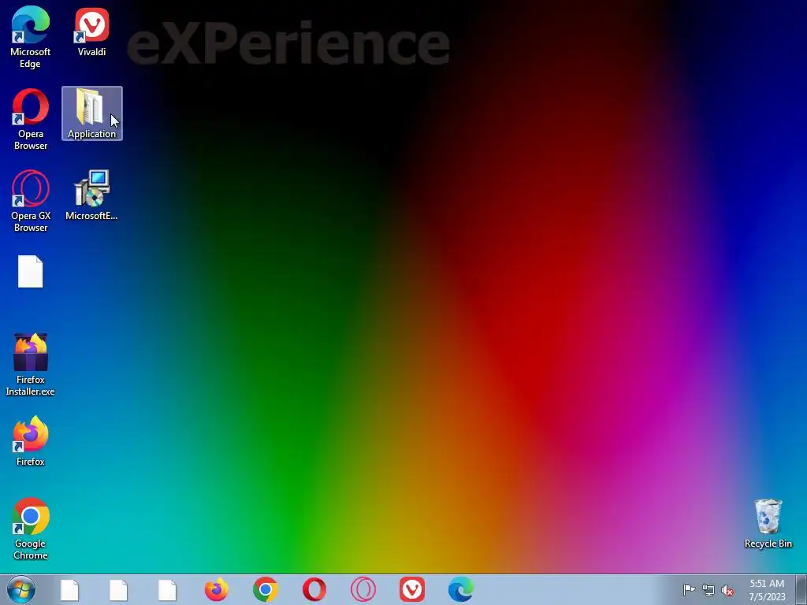The height and width of the screenshot is (605, 807).
Task: Select the Opera Browser desktop icon
Action: 31,120
